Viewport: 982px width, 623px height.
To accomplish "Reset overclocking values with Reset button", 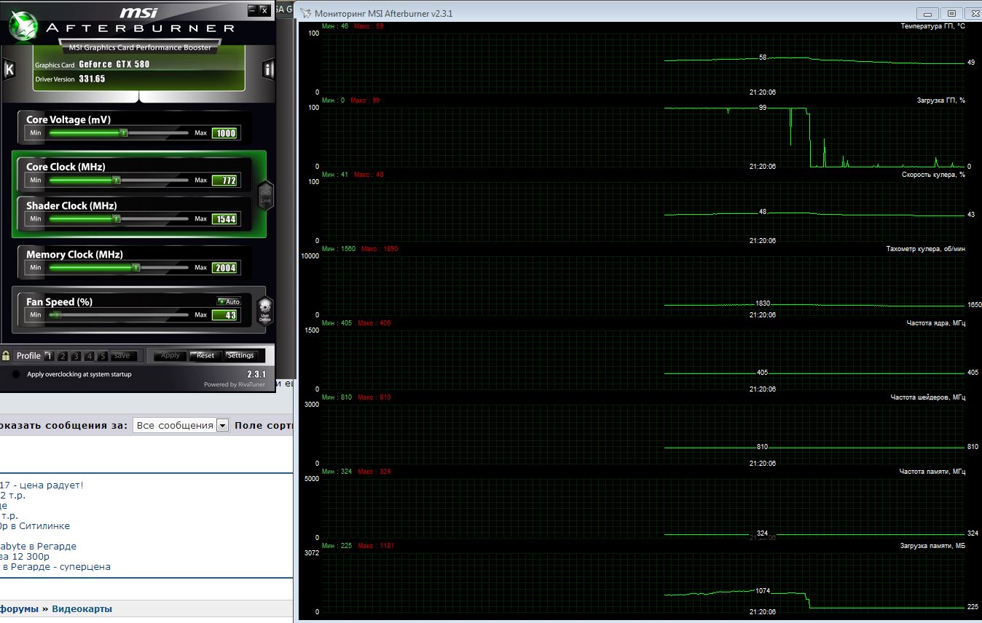I will pyautogui.click(x=205, y=355).
